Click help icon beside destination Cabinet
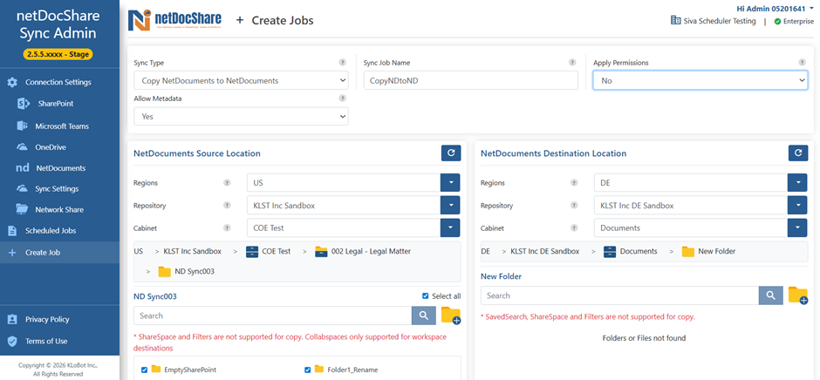Viewport: 820px width, 380px height. pyautogui.click(x=574, y=227)
